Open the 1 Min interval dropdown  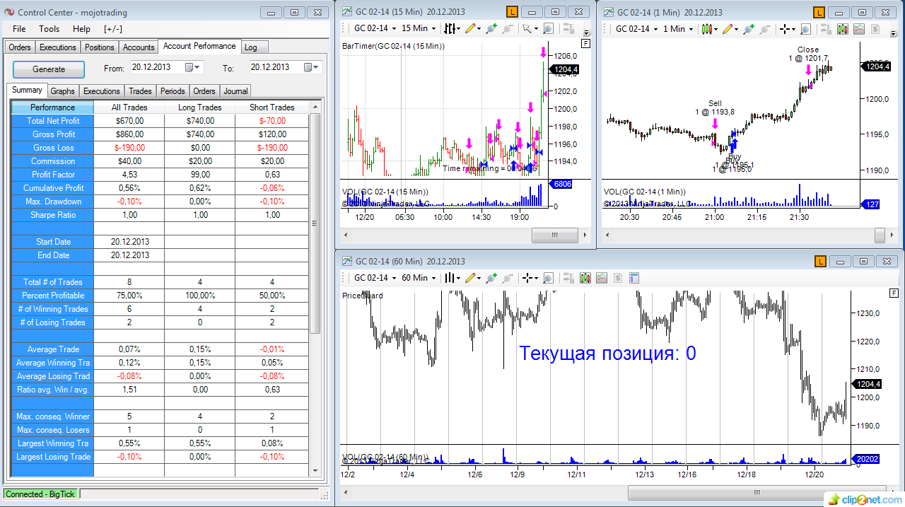tap(678, 29)
